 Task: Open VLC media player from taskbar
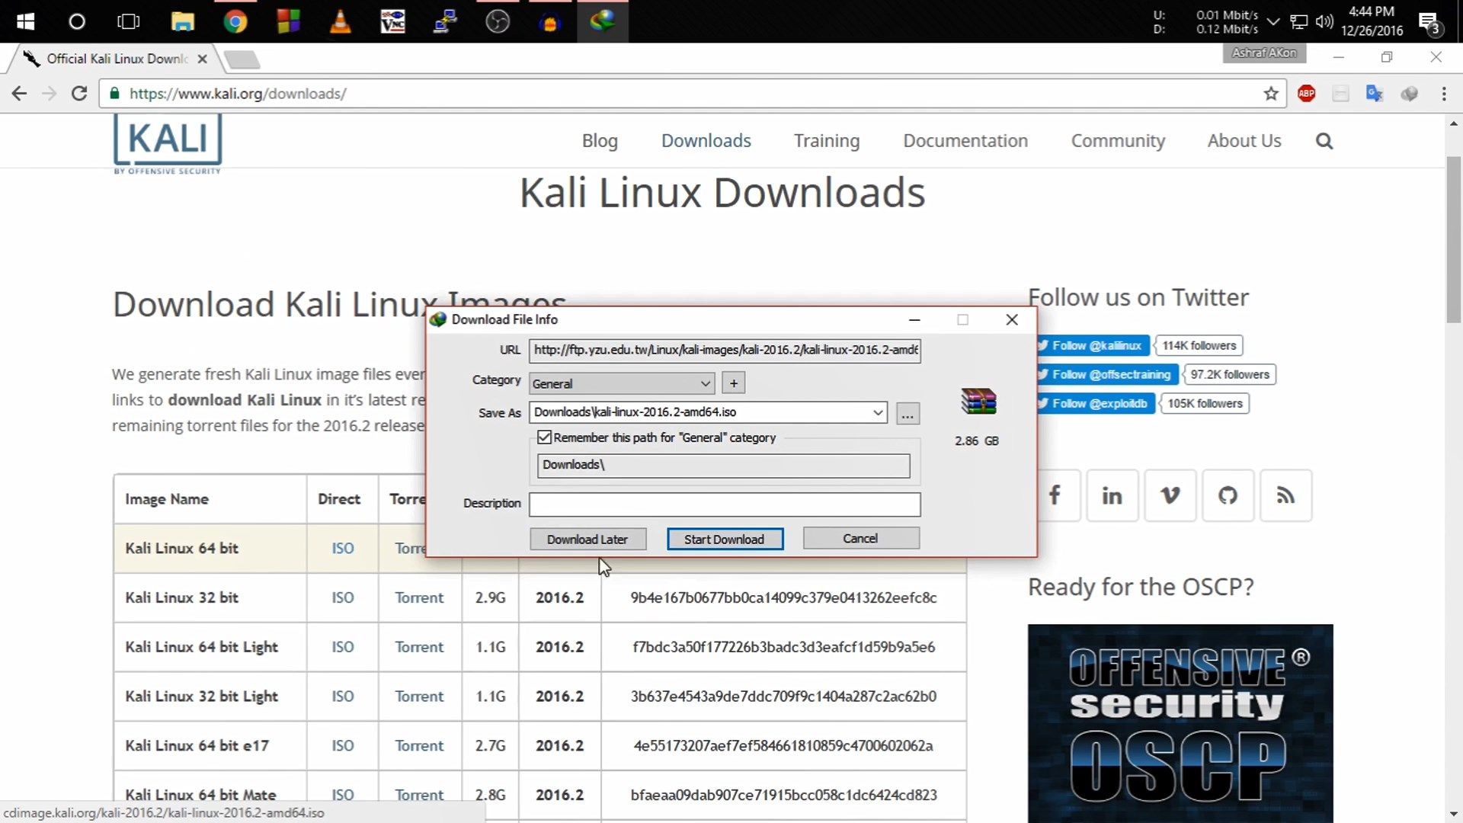click(x=340, y=21)
